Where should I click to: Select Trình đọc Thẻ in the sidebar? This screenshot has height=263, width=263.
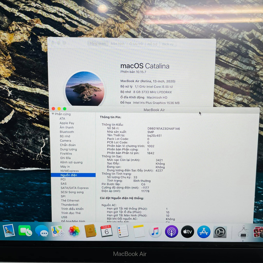coord(71,213)
